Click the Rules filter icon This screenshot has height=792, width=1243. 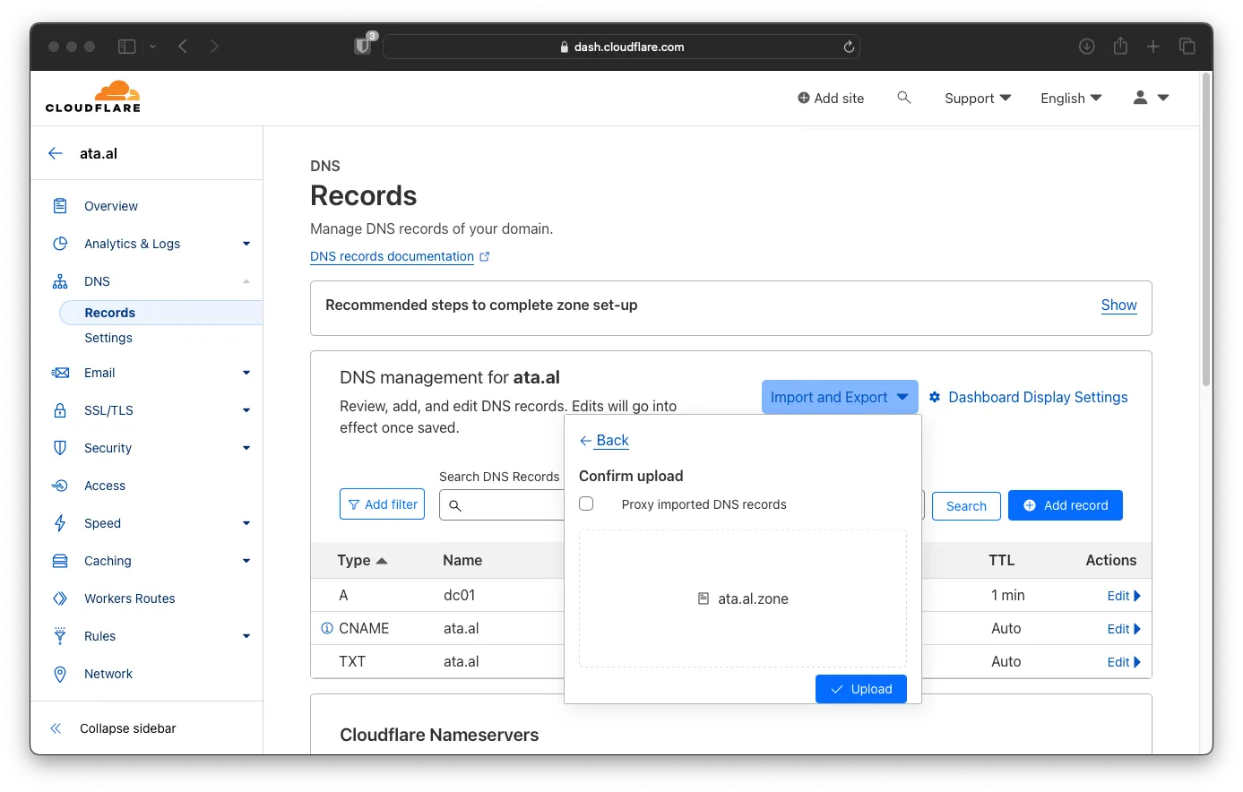click(60, 636)
